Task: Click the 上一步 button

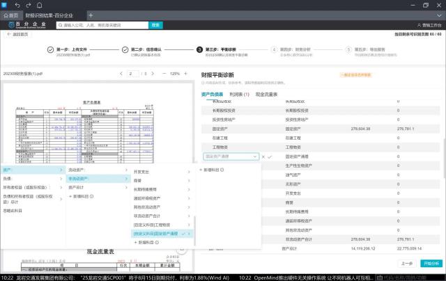Action: [408, 264]
